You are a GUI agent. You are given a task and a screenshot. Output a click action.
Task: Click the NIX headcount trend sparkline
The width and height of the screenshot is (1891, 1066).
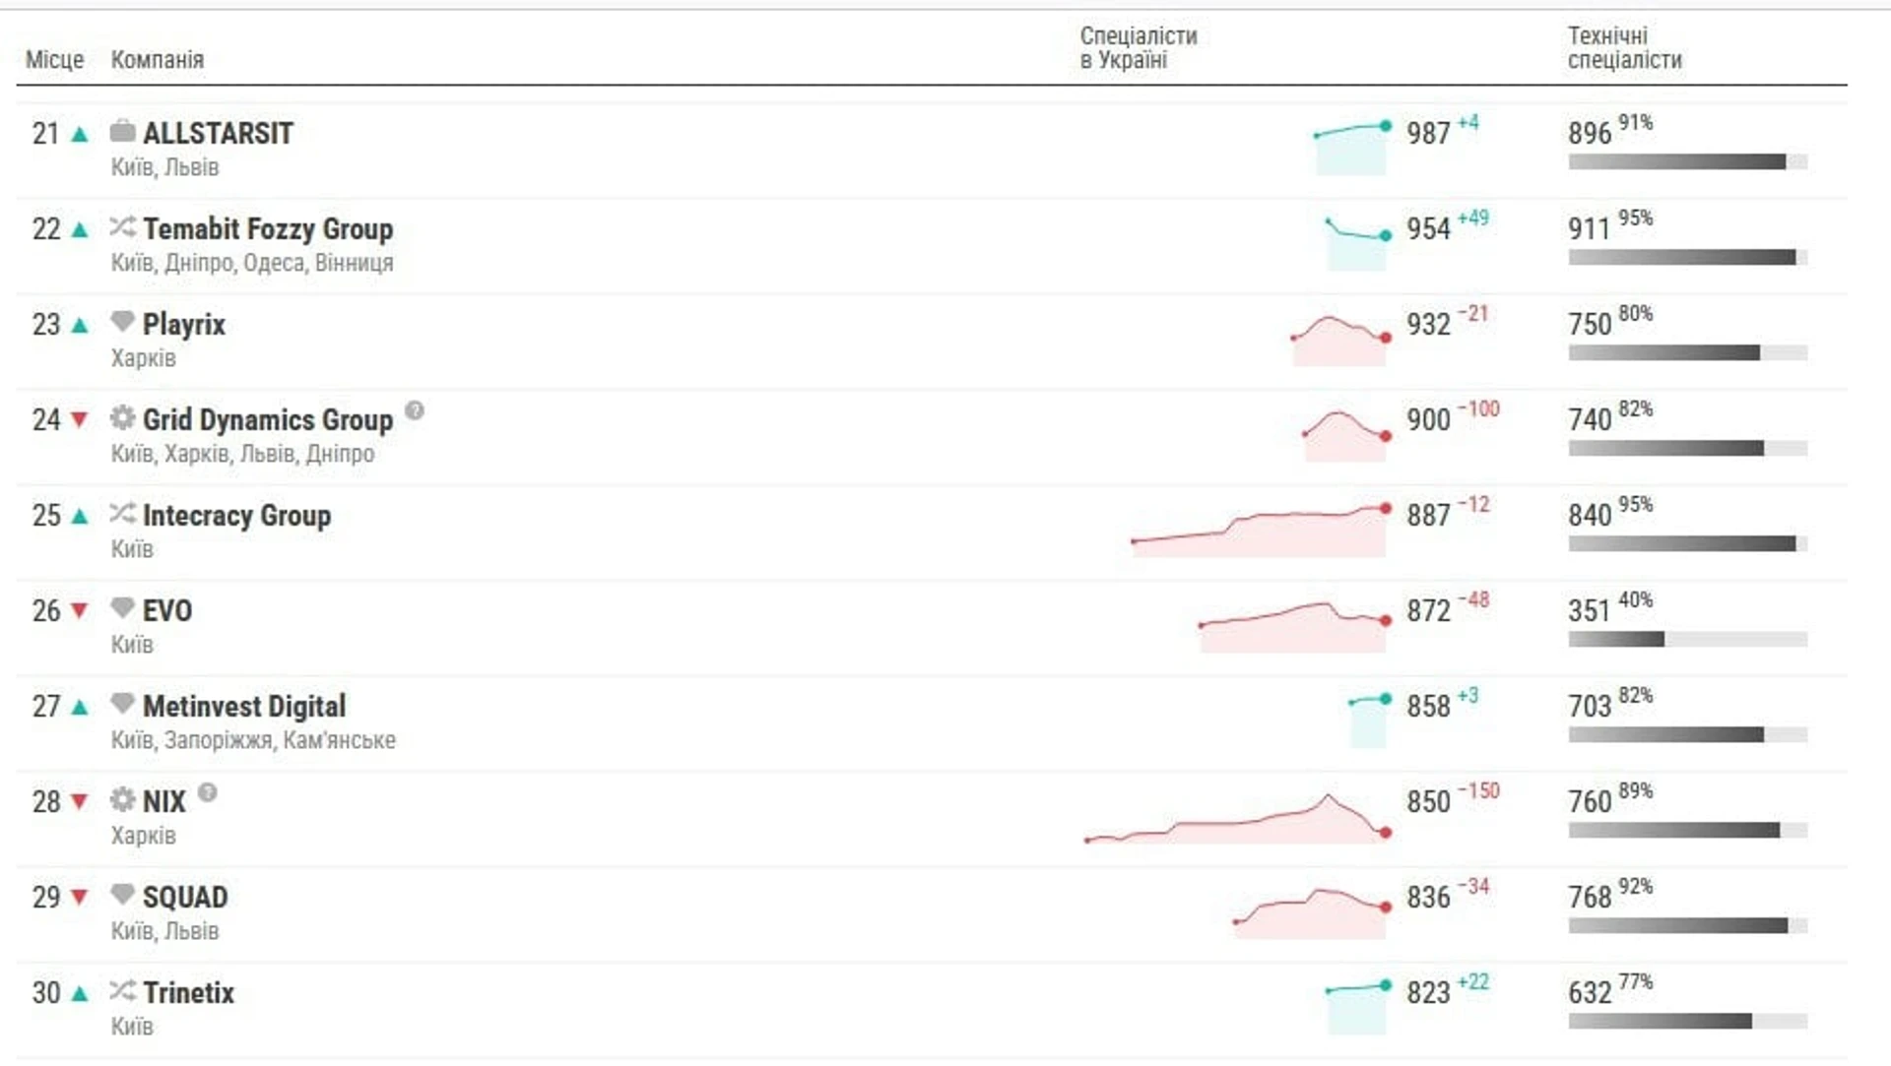point(1238,819)
